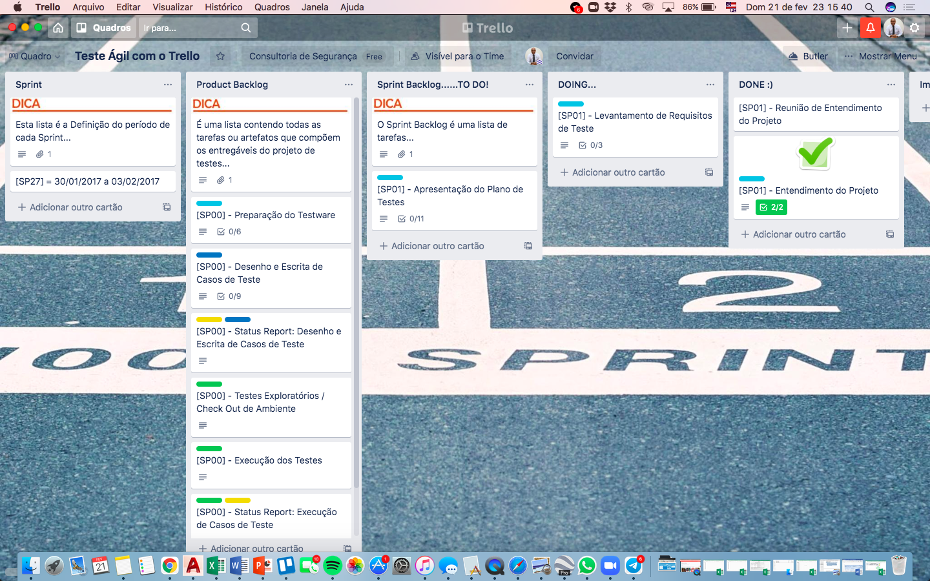Click the 0/11 checklist badge
The image size is (930, 581).
(x=411, y=219)
